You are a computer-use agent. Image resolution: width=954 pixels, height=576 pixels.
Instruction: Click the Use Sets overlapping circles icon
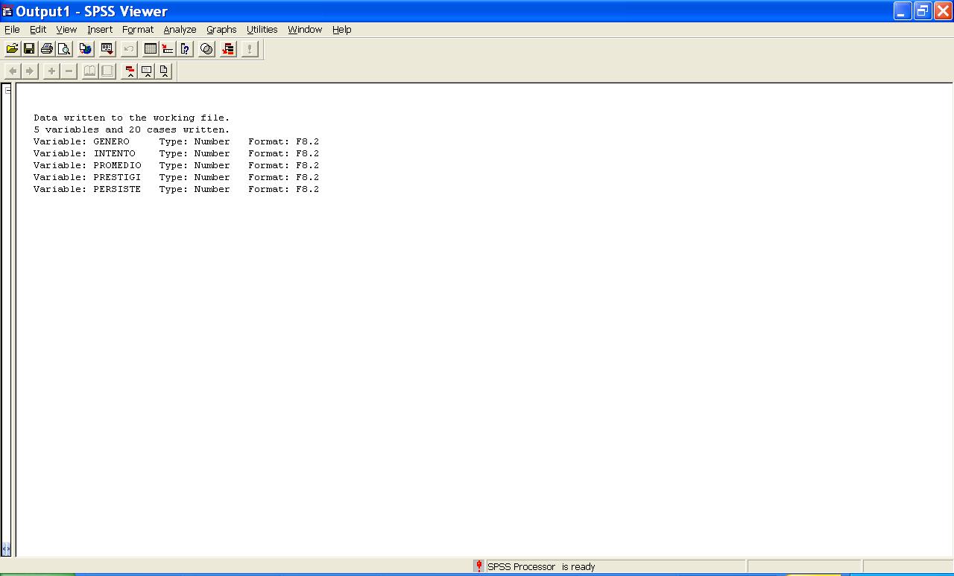coord(207,49)
